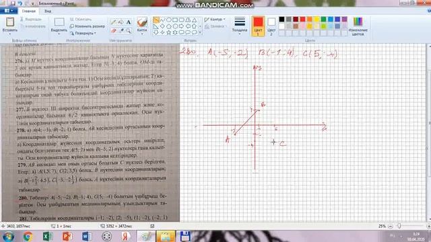Open the blue Paint application menu button
Image resolution: width=431 pixels, height=242 pixels.
9,11
